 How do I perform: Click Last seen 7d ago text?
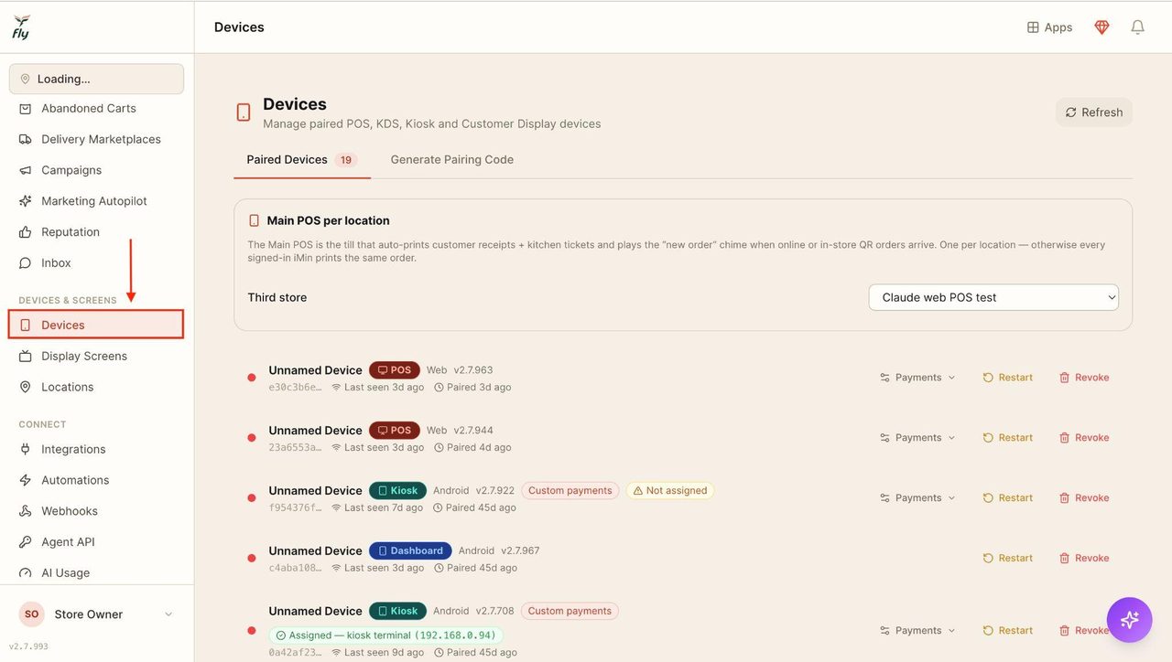point(378,508)
